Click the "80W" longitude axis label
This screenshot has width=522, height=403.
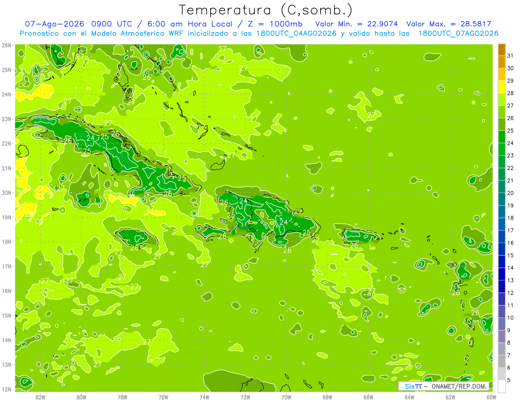pos(81,397)
